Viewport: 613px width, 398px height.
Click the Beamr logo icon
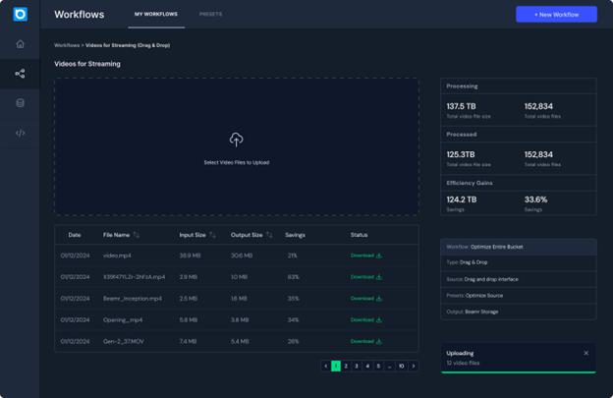coord(20,15)
